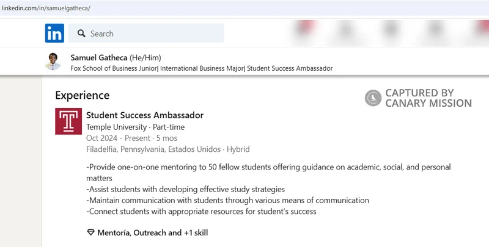
Task: Click the Connect students with resources bullet
Action: (x=201, y=212)
